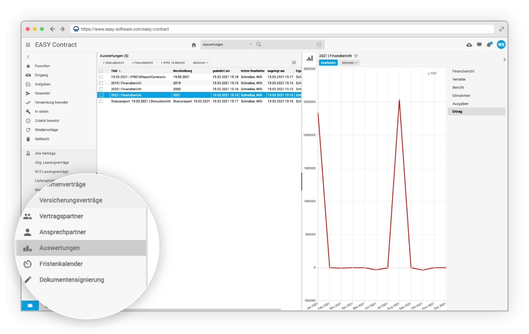Screen dimensions: 529x334
Task: Open list Aktionen dropdown
Action: [200, 63]
